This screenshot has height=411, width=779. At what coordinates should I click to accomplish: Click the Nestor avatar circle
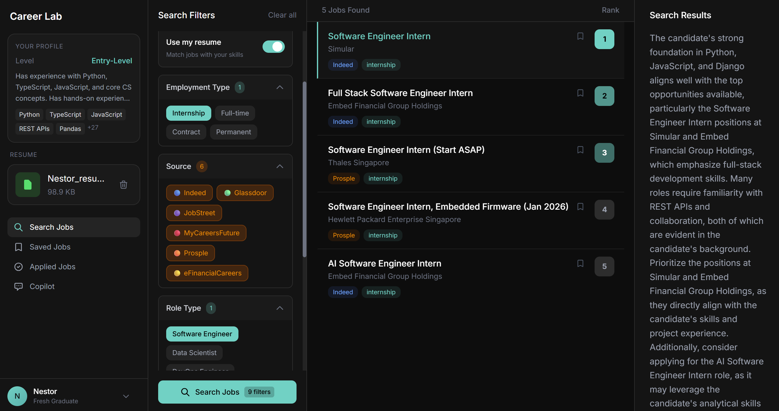[x=17, y=396]
